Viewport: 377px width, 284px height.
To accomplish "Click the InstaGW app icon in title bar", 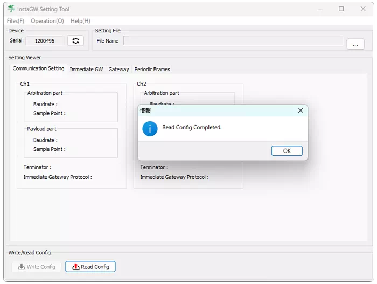I will click(x=11, y=9).
